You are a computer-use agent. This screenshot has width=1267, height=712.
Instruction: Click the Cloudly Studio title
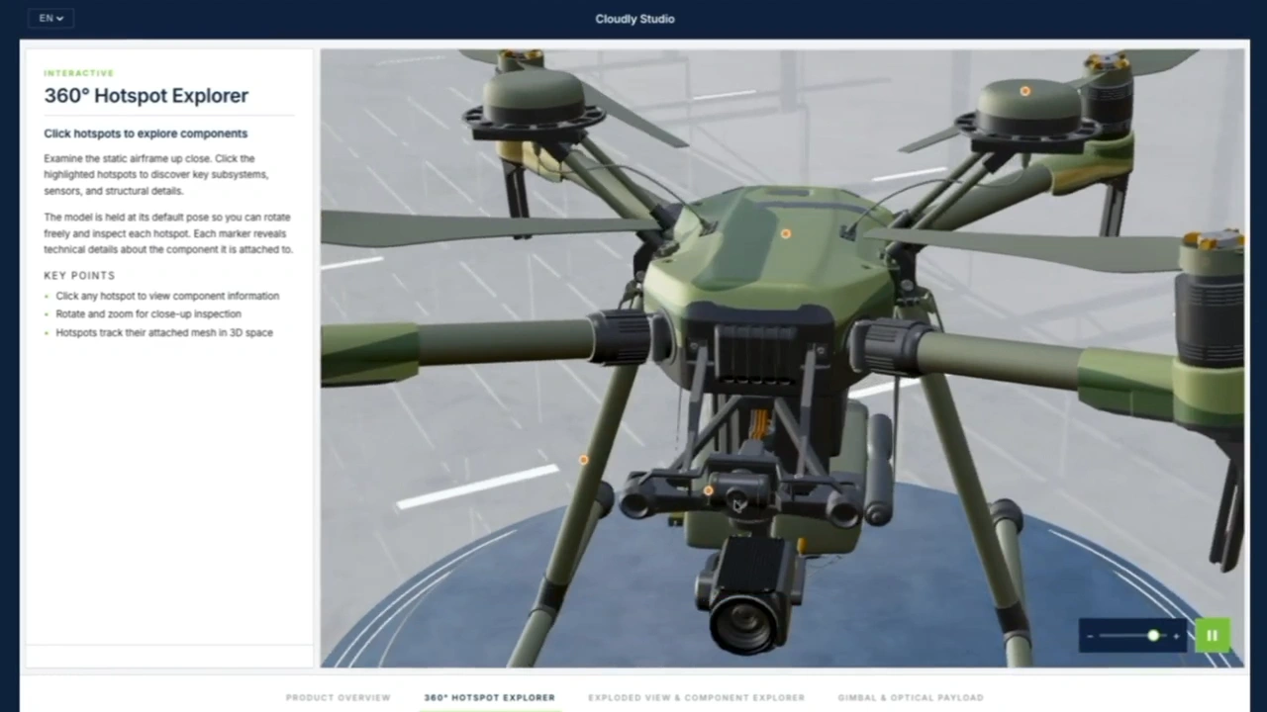(634, 19)
